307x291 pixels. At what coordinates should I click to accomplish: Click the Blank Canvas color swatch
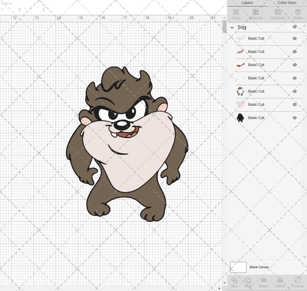(x=238, y=267)
